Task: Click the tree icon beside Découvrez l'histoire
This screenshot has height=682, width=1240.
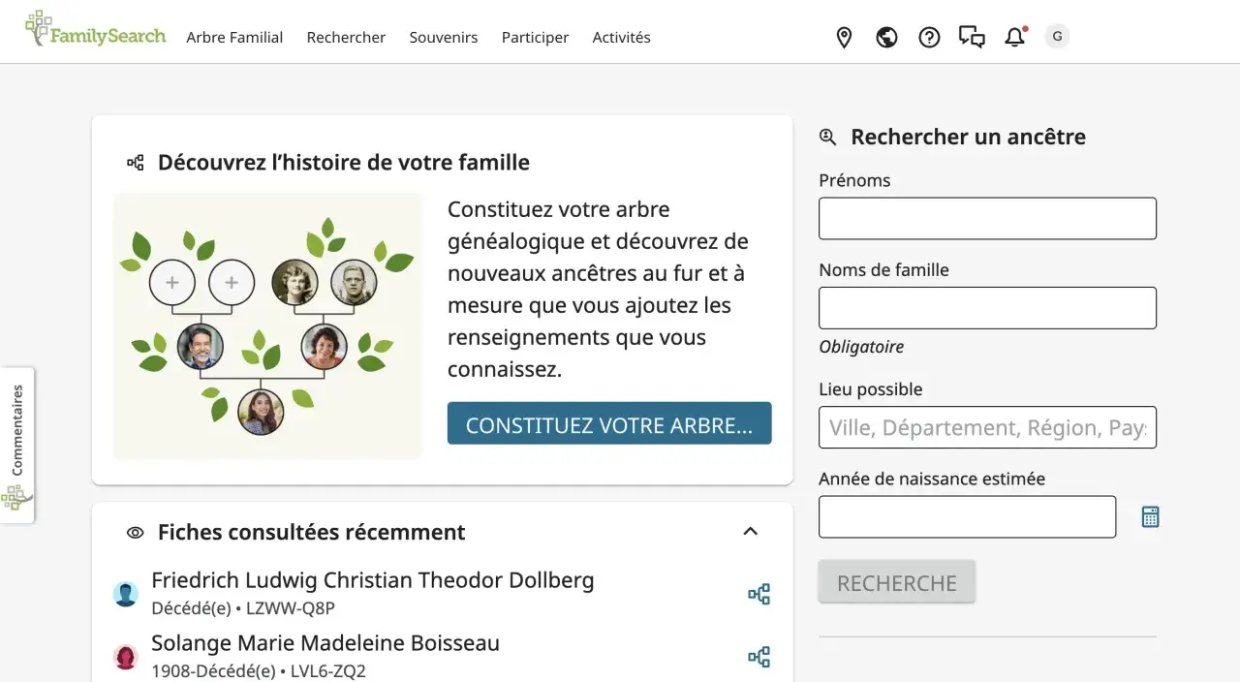Action: (x=136, y=163)
